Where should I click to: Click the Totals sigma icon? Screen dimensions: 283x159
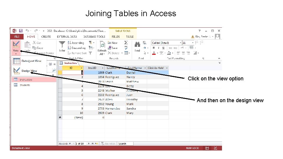(126, 43)
